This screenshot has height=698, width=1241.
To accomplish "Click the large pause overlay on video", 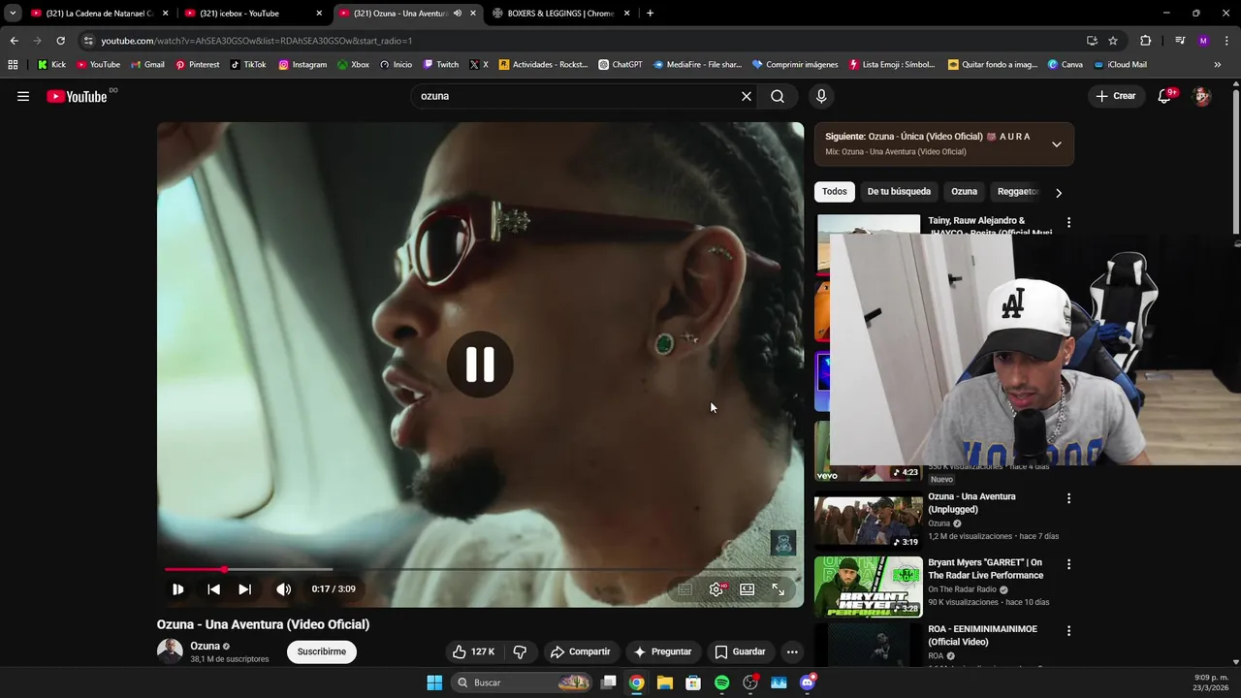I will pyautogui.click(x=480, y=365).
